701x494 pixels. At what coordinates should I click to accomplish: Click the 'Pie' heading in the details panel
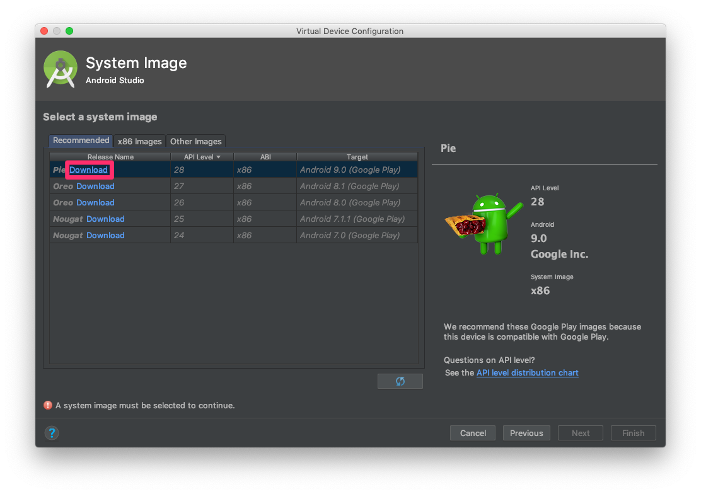pos(448,149)
